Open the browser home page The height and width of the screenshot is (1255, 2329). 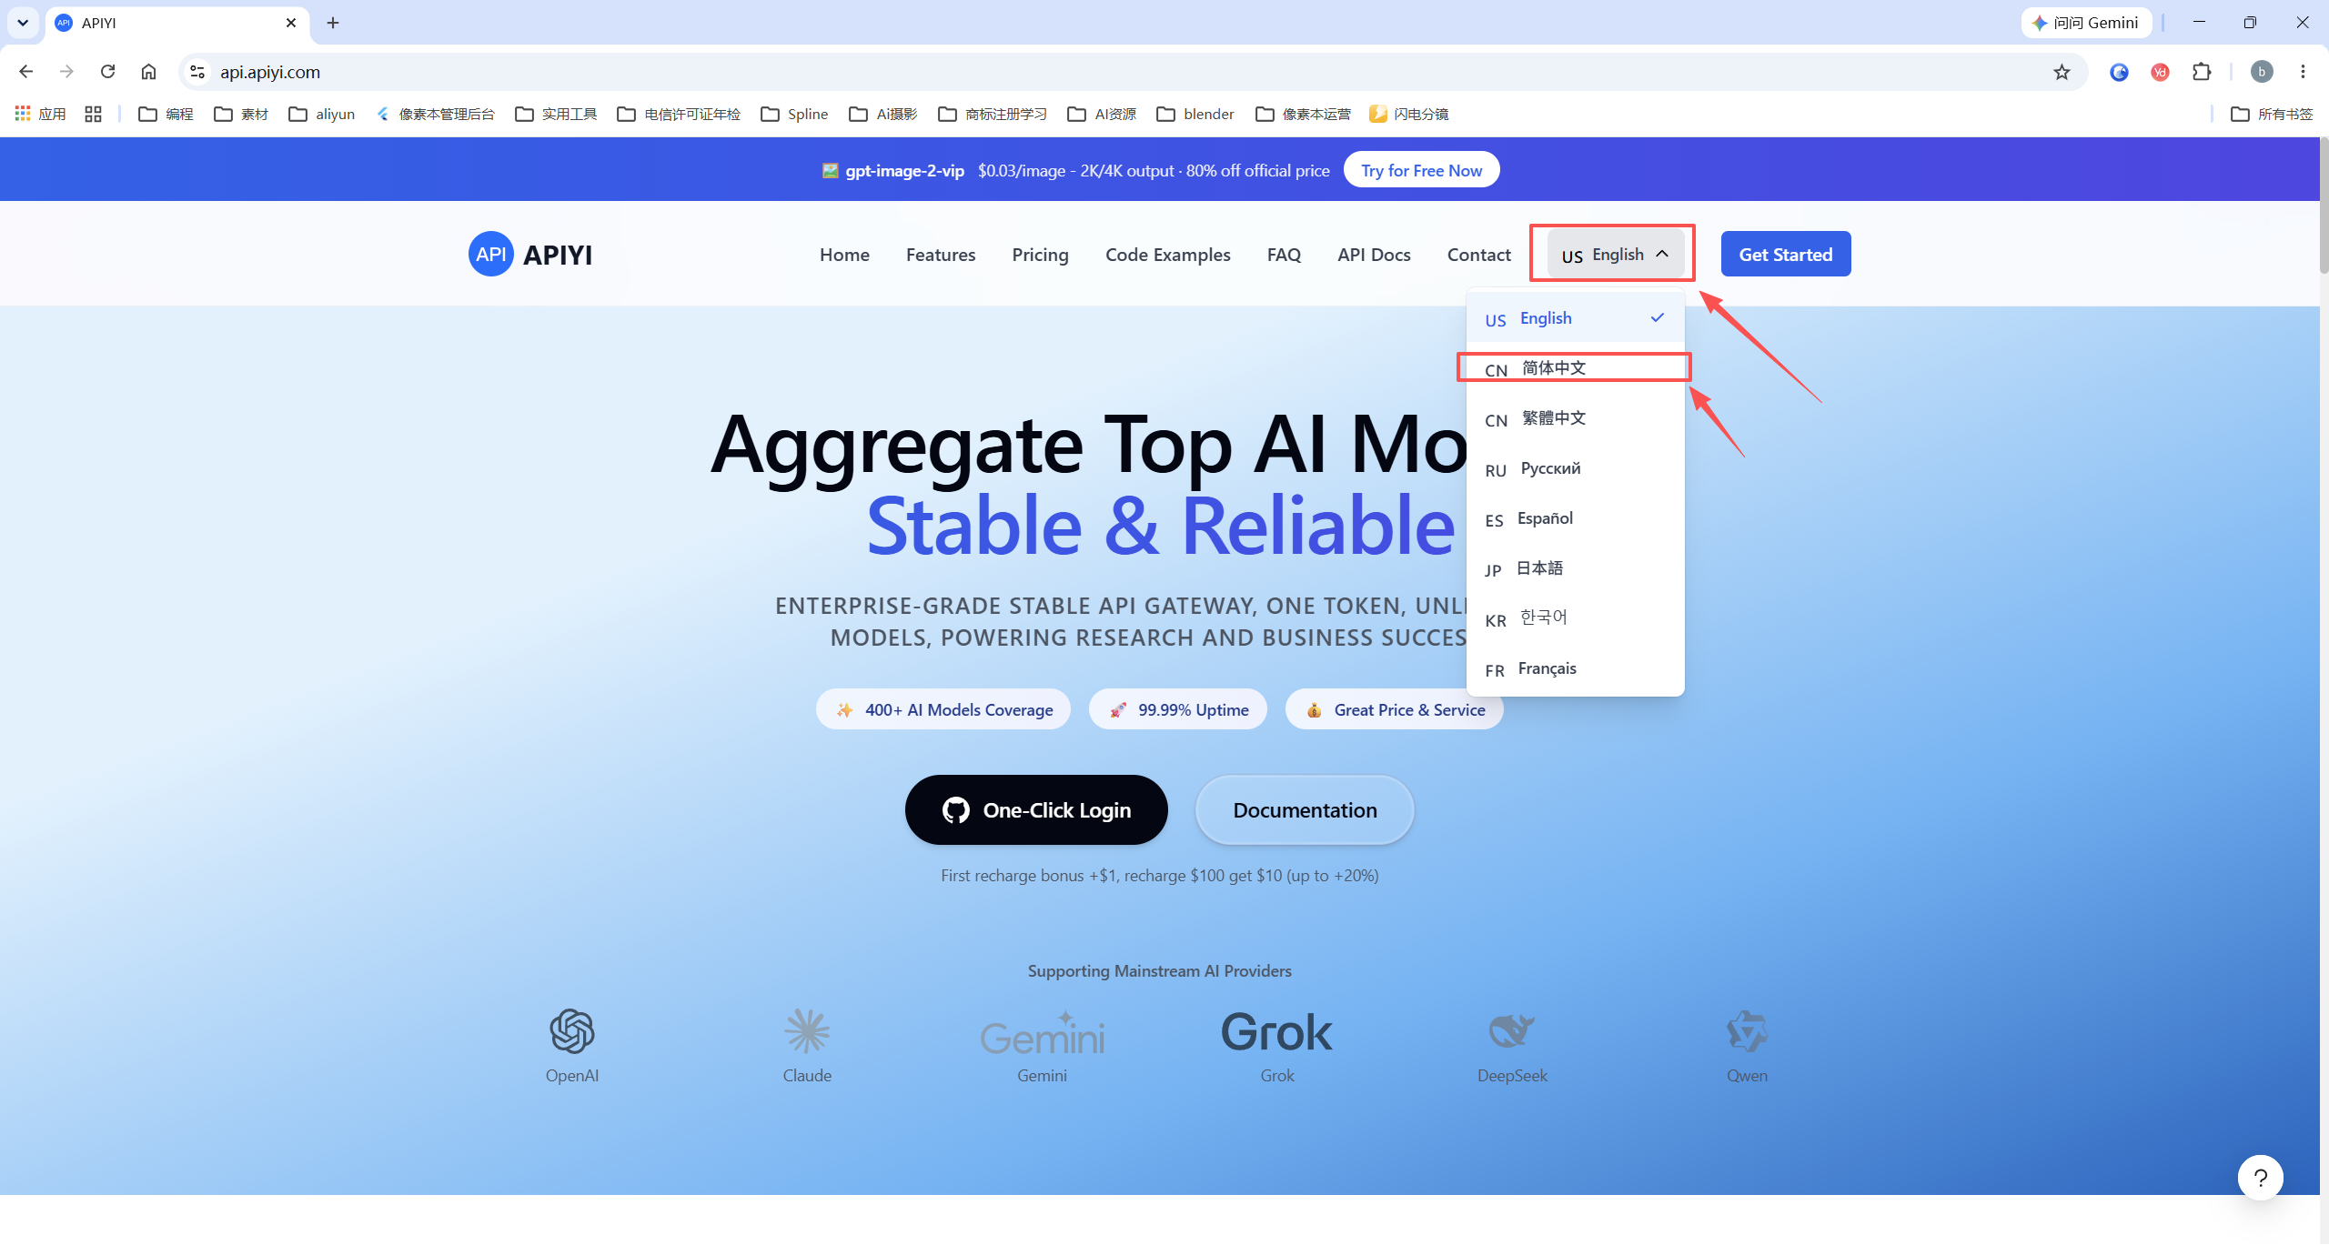point(148,72)
